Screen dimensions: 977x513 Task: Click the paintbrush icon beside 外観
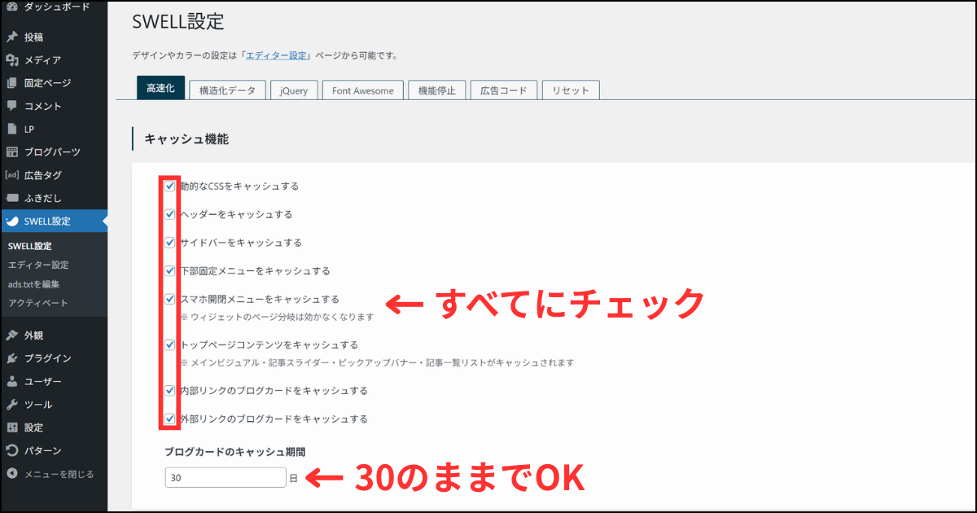tap(12, 335)
